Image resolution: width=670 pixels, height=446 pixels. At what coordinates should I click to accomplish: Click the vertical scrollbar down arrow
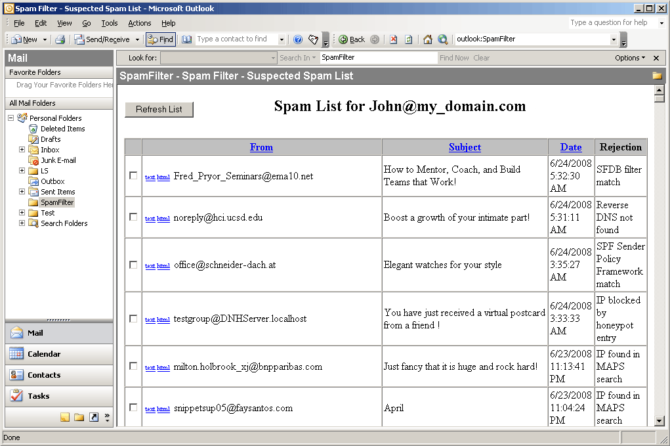click(660, 421)
